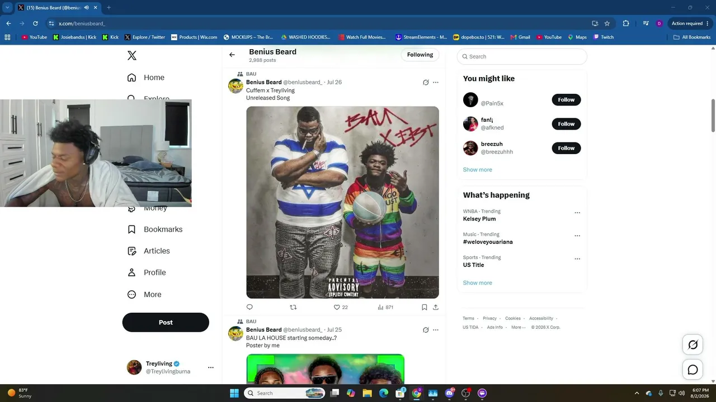Show more suggested accounts in You might like

point(478,170)
